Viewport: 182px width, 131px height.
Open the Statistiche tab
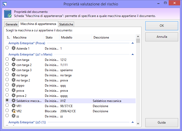tap(66, 24)
